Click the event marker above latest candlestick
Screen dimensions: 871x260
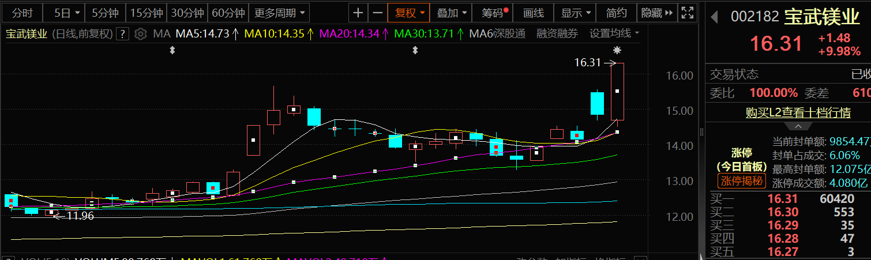[617, 50]
